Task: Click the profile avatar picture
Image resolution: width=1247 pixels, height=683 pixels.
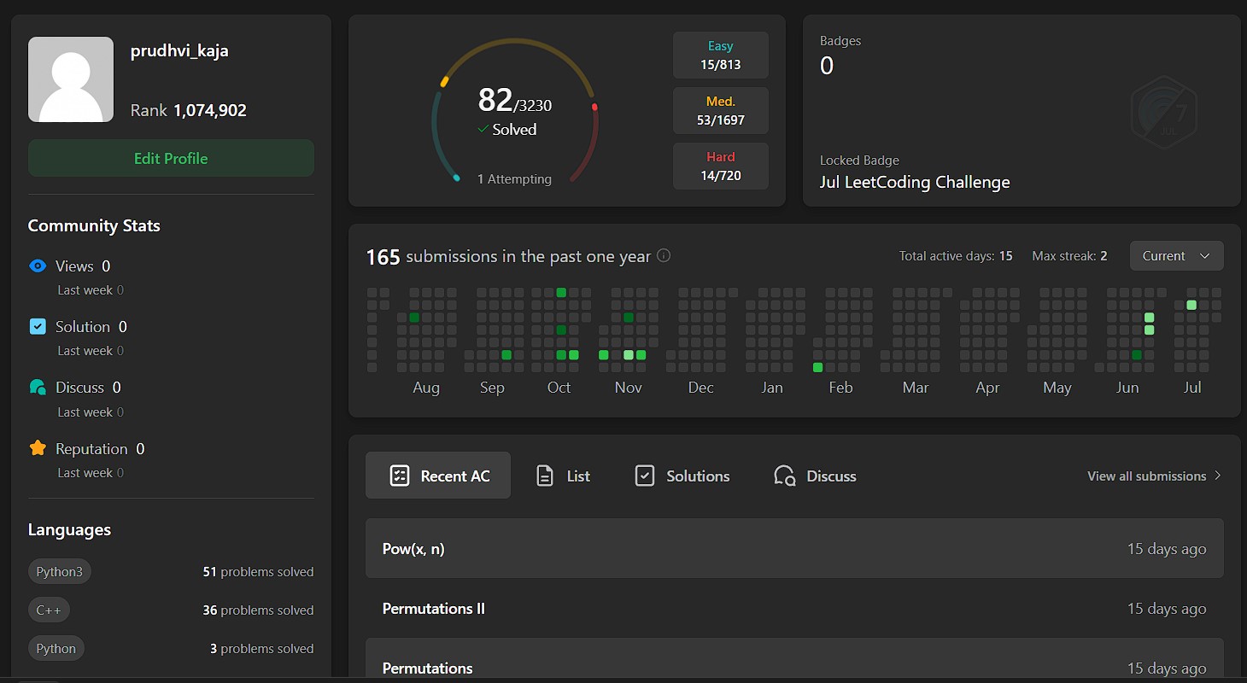Action: tap(71, 79)
